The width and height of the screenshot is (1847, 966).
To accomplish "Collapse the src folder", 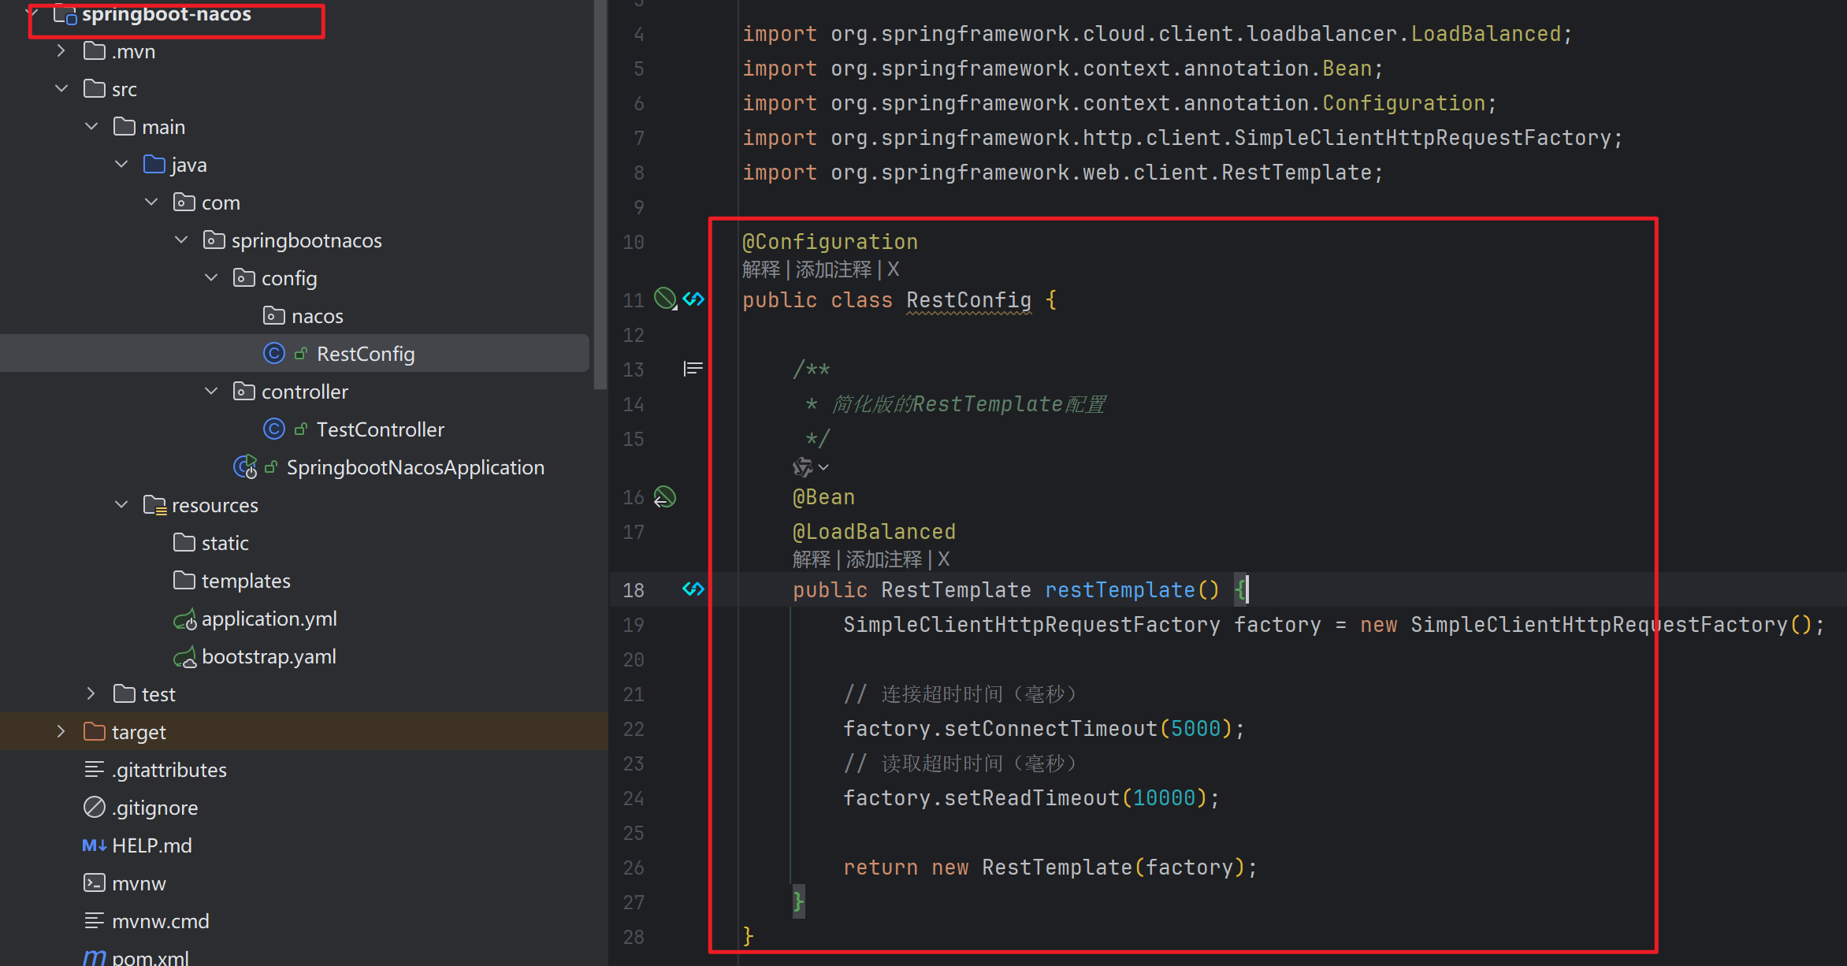I will (61, 89).
